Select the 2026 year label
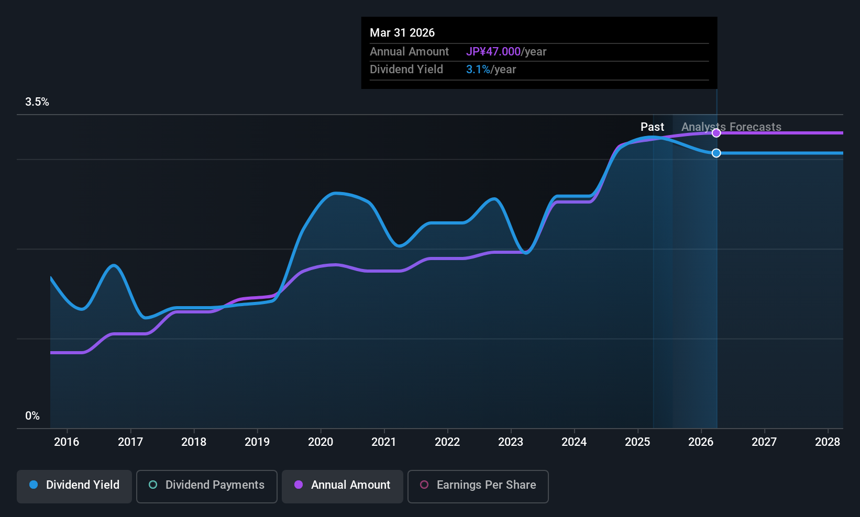This screenshot has height=517, width=860. pos(701,442)
